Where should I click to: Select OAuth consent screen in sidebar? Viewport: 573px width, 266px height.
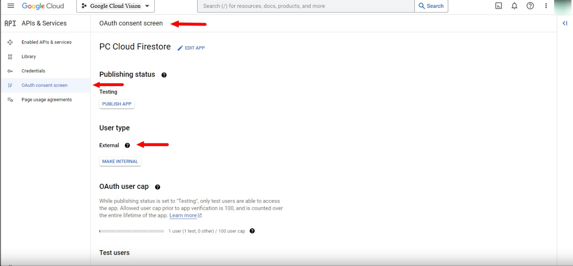(x=44, y=85)
